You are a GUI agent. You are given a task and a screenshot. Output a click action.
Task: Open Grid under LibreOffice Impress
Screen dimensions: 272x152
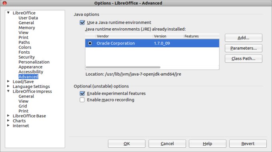(23, 106)
